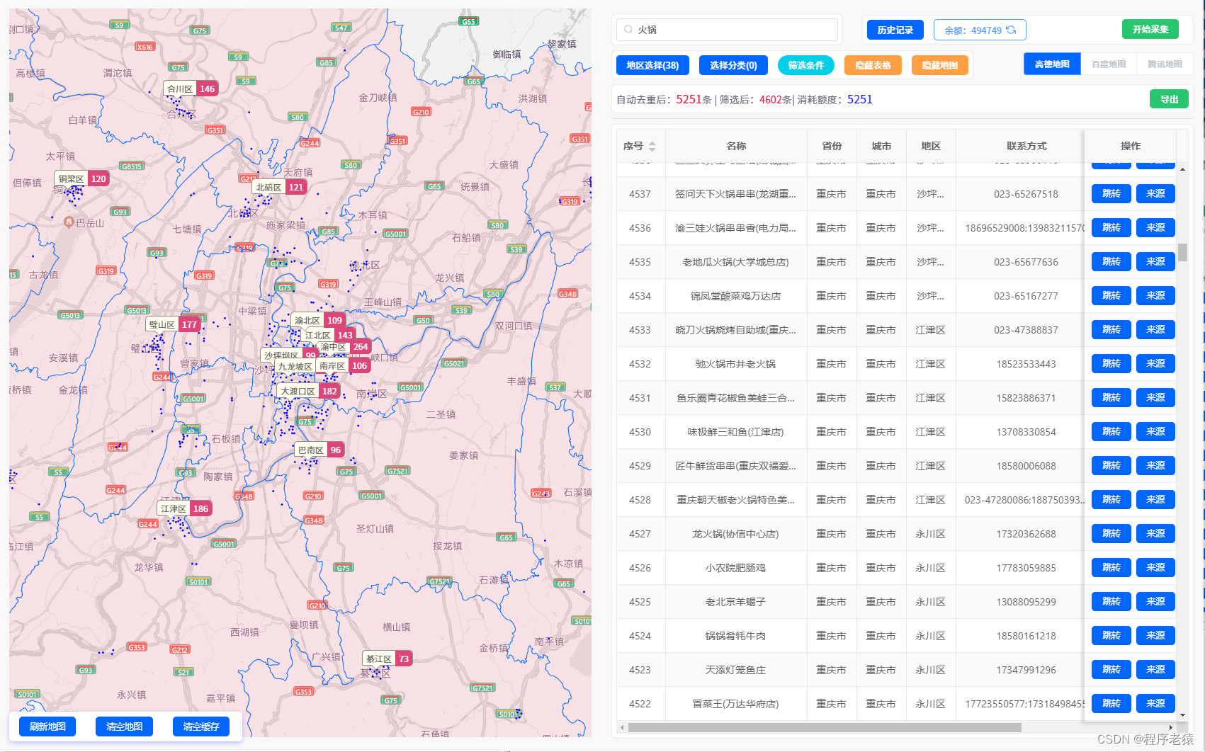Screen dimensions: 1205x752
Task: Click the phone number 023-65267518
Action: (1026, 194)
